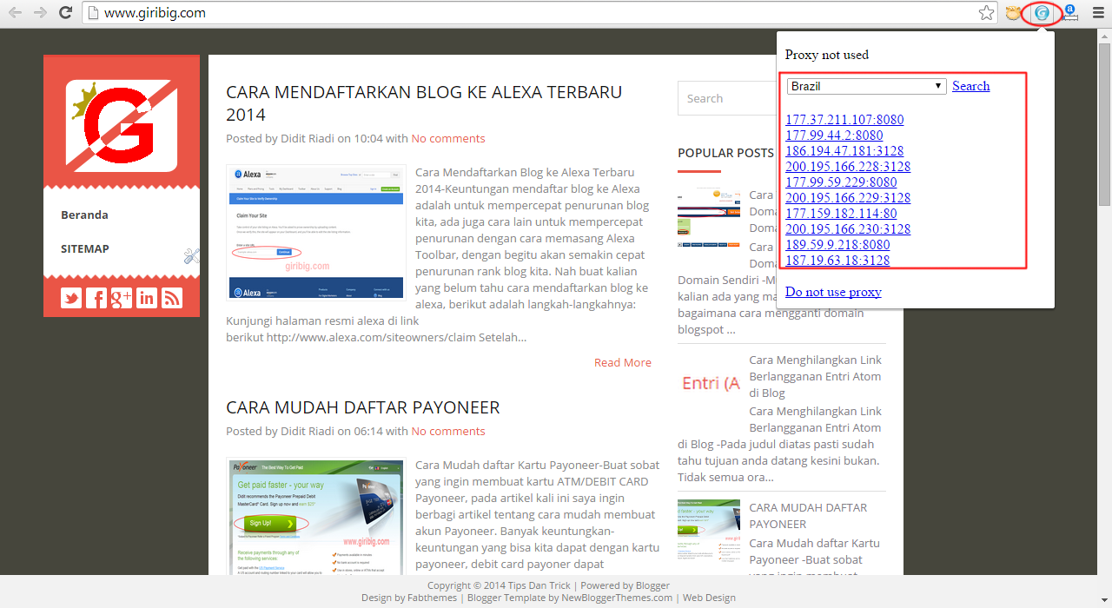Click the POPULAR POSTS heading
This screenshot has height=608, width=1112.
(725, 153)
